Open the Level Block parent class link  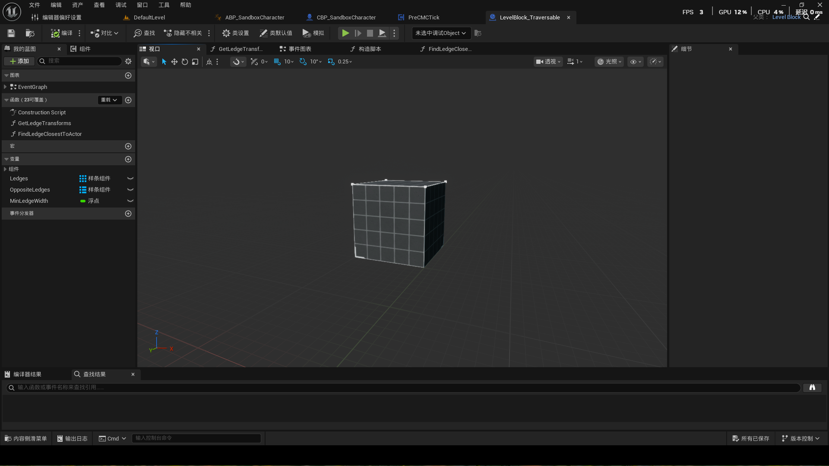(x=786, y=17)
